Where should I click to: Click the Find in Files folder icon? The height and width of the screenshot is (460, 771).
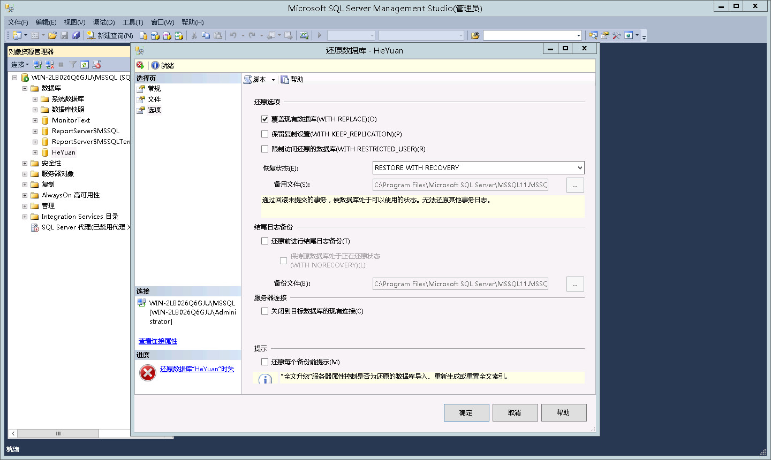[x=475, y=35]
